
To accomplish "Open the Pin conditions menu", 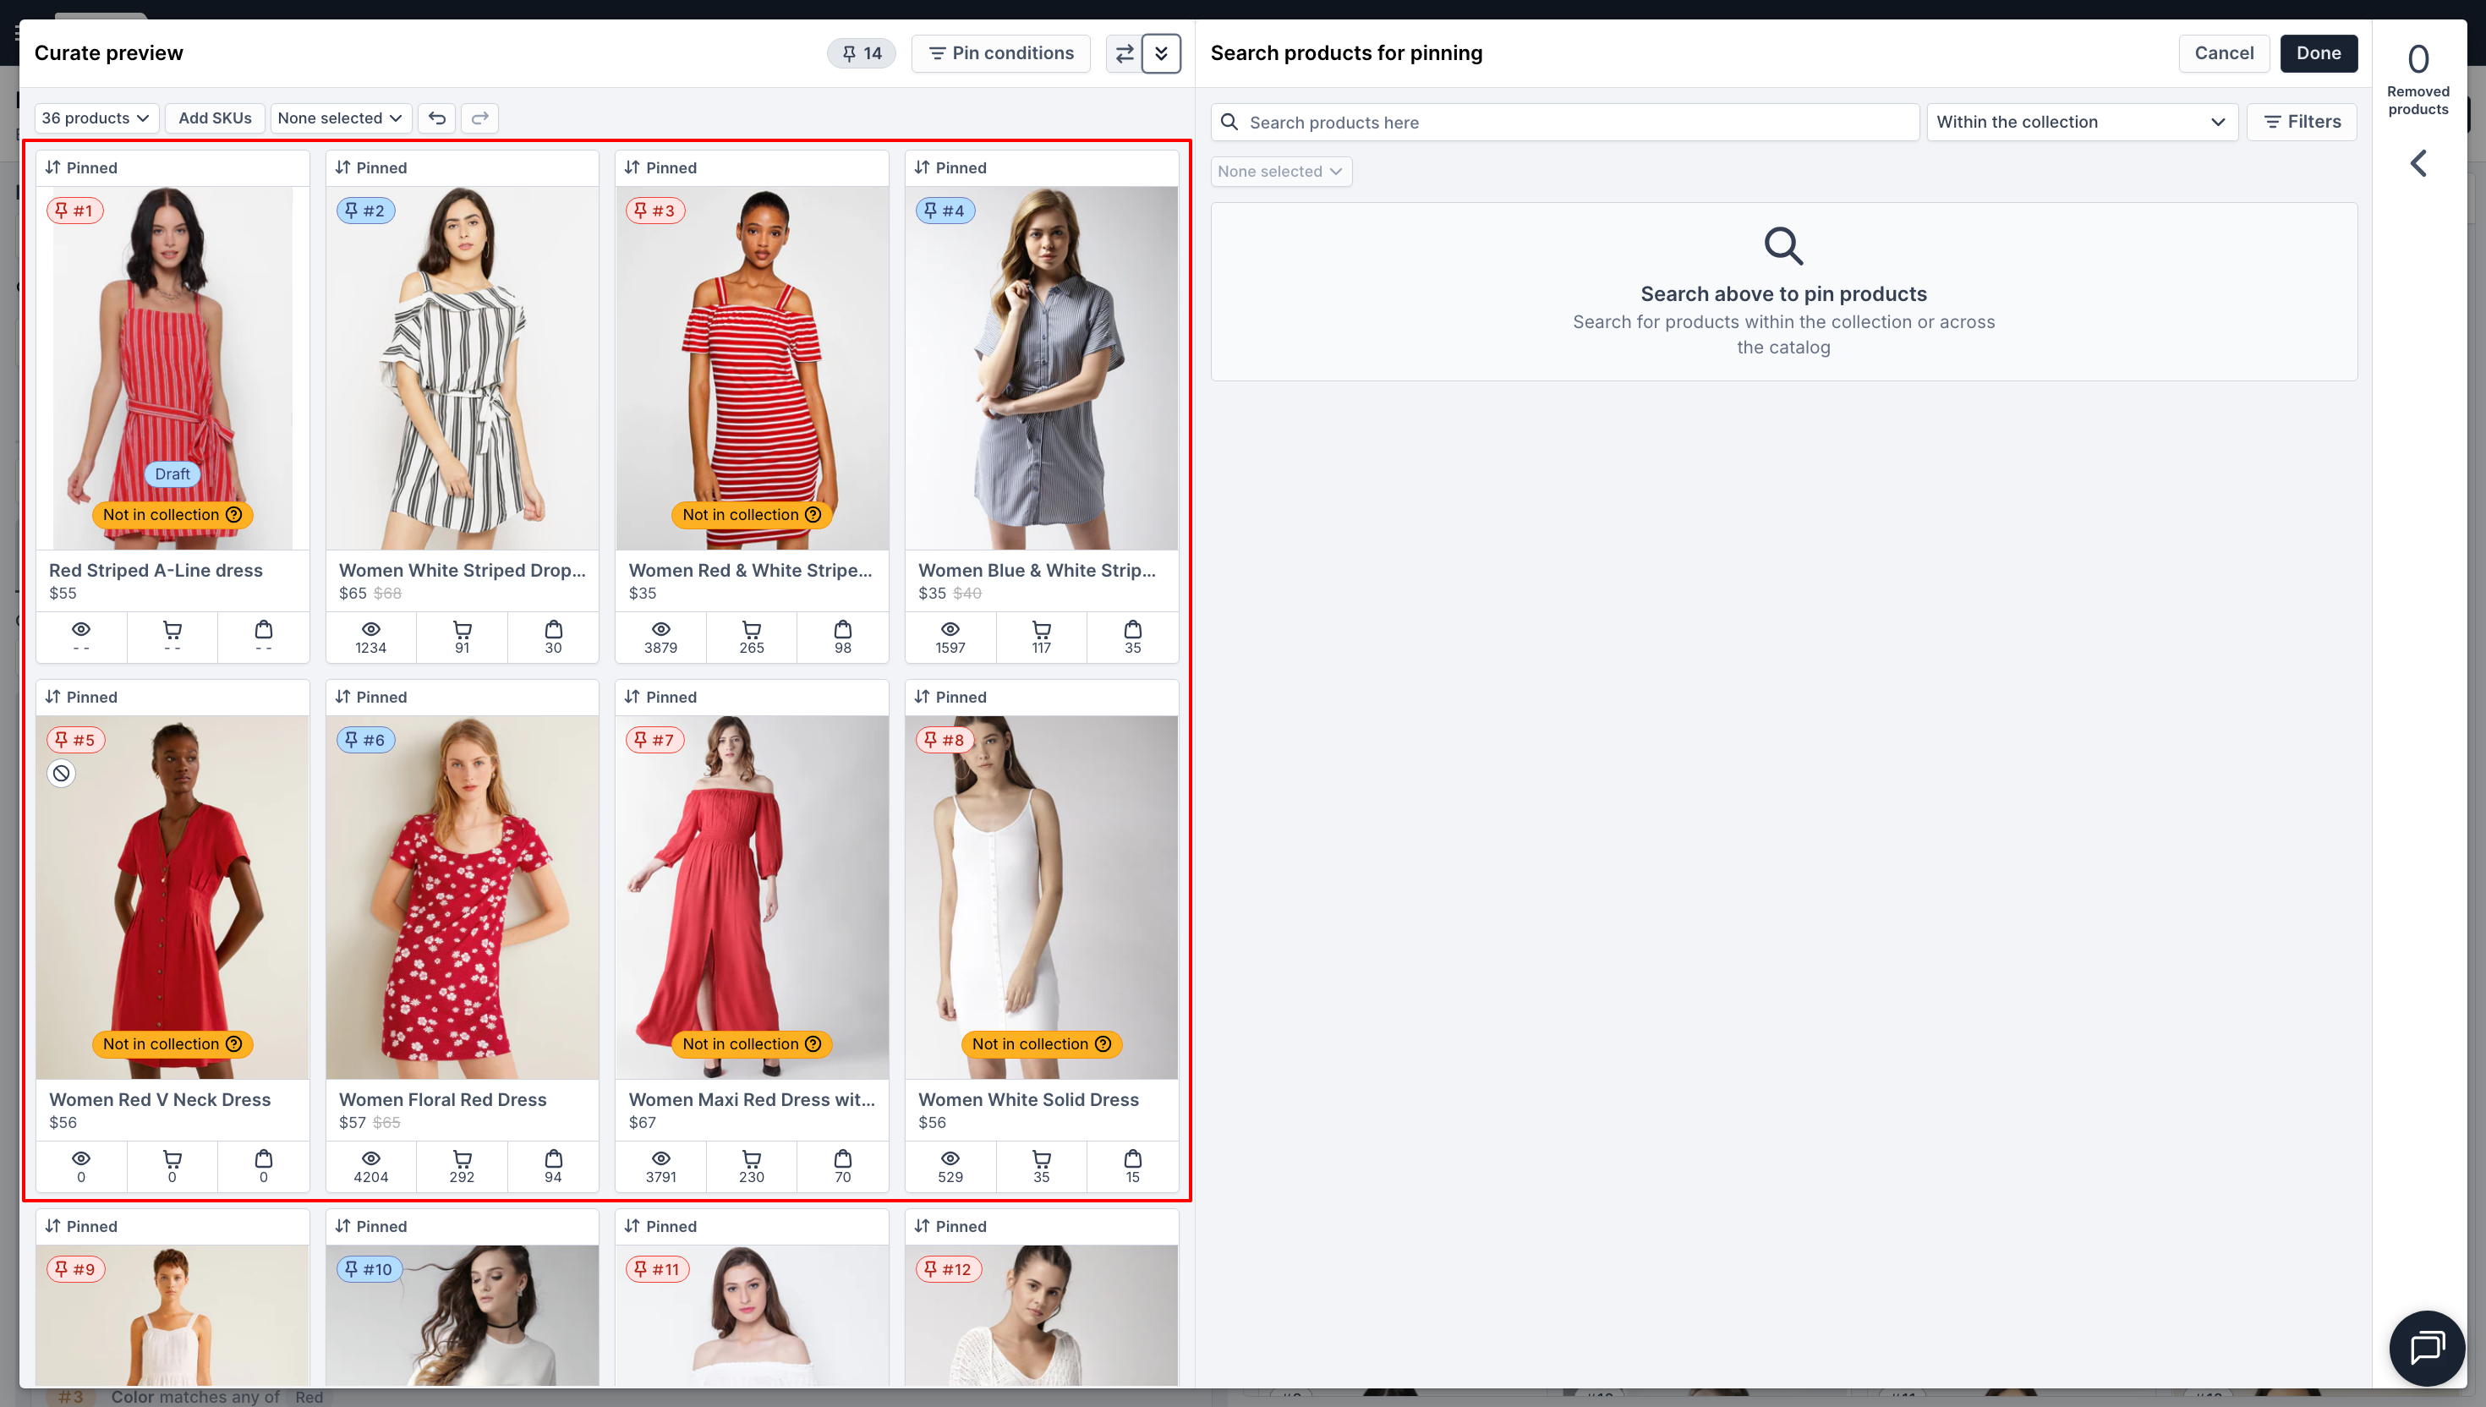I will 1000,53.
